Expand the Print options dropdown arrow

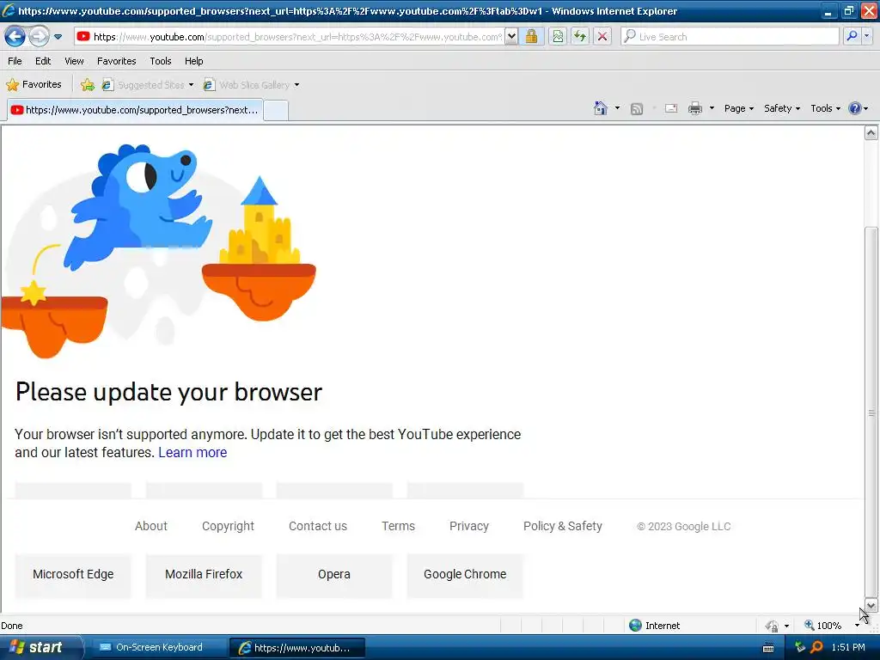712,108
